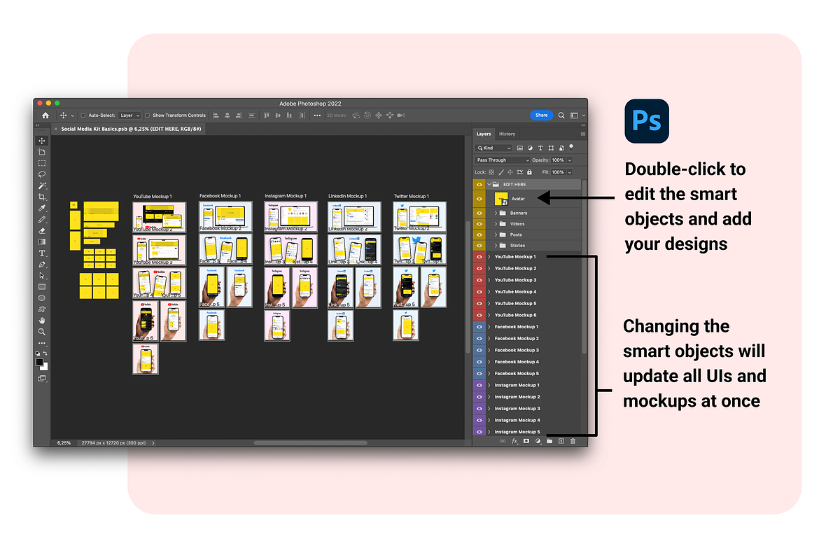The width and height of the screenshot is (840, 560).
Task: Click the foreground color swatch
Action: pyautogui.click(x=41, y=362)
